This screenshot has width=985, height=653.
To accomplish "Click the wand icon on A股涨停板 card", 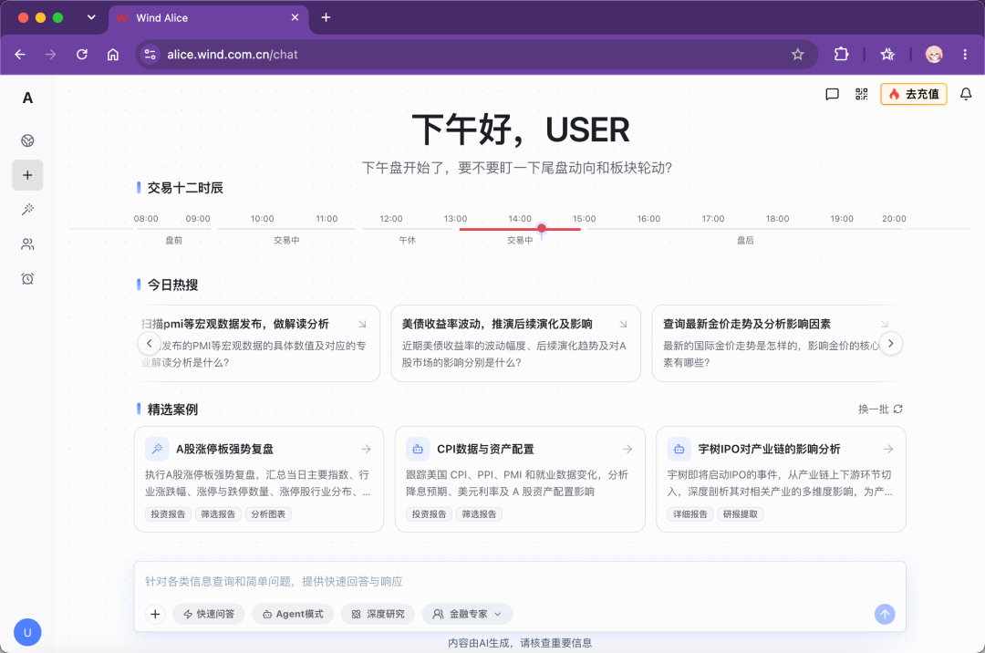I will (x=157, y=449).
